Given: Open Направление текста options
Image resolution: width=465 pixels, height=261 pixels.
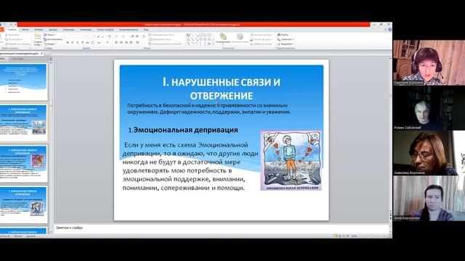Looking at the screenshot, I should (161, 35).
